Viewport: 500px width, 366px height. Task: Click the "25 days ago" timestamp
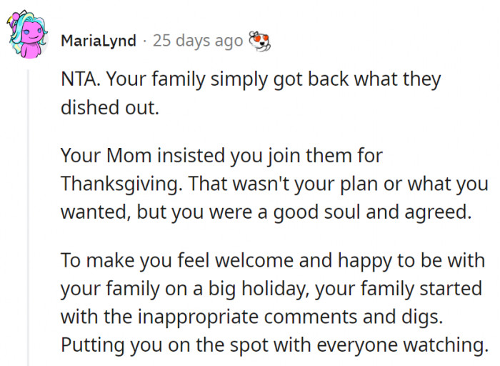tap(198, 41)
